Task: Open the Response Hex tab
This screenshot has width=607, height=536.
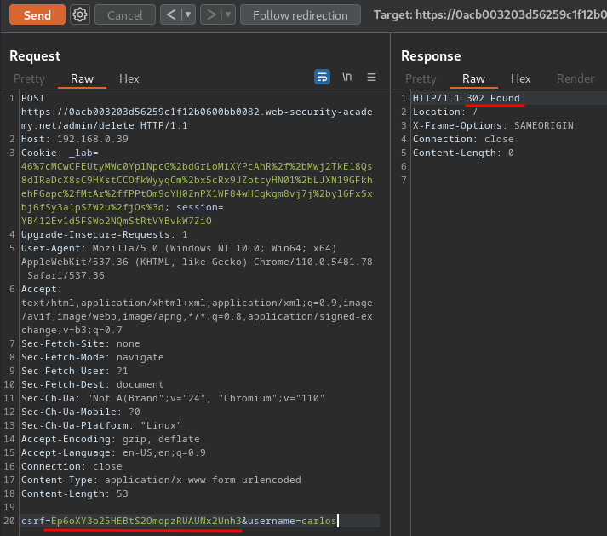Action: [521, 78]
